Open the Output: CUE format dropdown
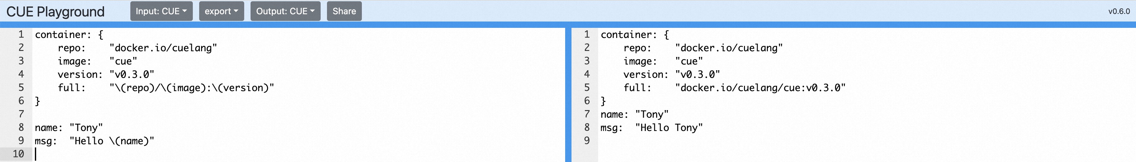The height and width of the screenshot is (162, 1136). [x=285, y=11]
